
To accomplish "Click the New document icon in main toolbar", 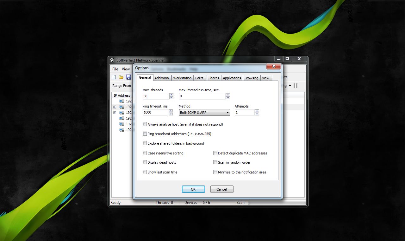I will point(114,77).
